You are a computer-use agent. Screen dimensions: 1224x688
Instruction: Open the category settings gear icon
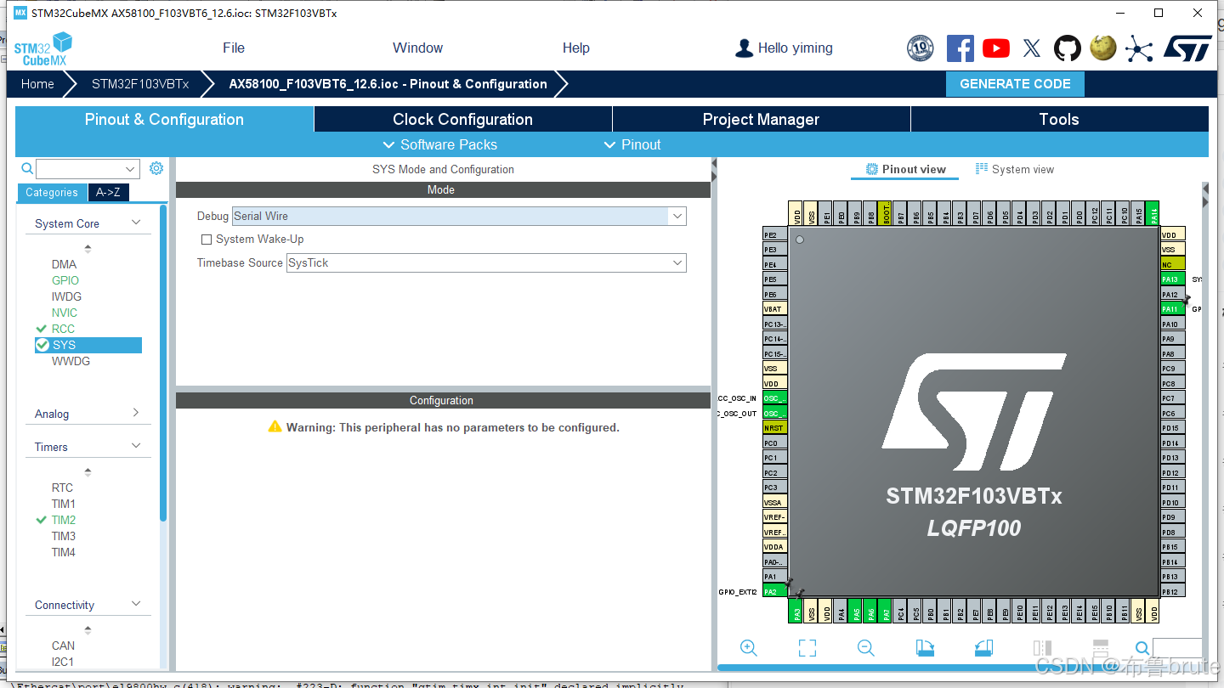point(156,168)
